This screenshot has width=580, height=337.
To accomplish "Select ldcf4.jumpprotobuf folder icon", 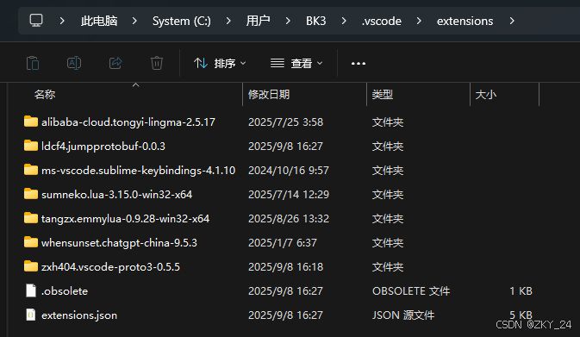I will coord(31,146).
